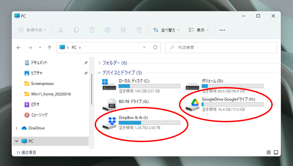Click pin icon beside ピクチャ

[x=86, y=73]
